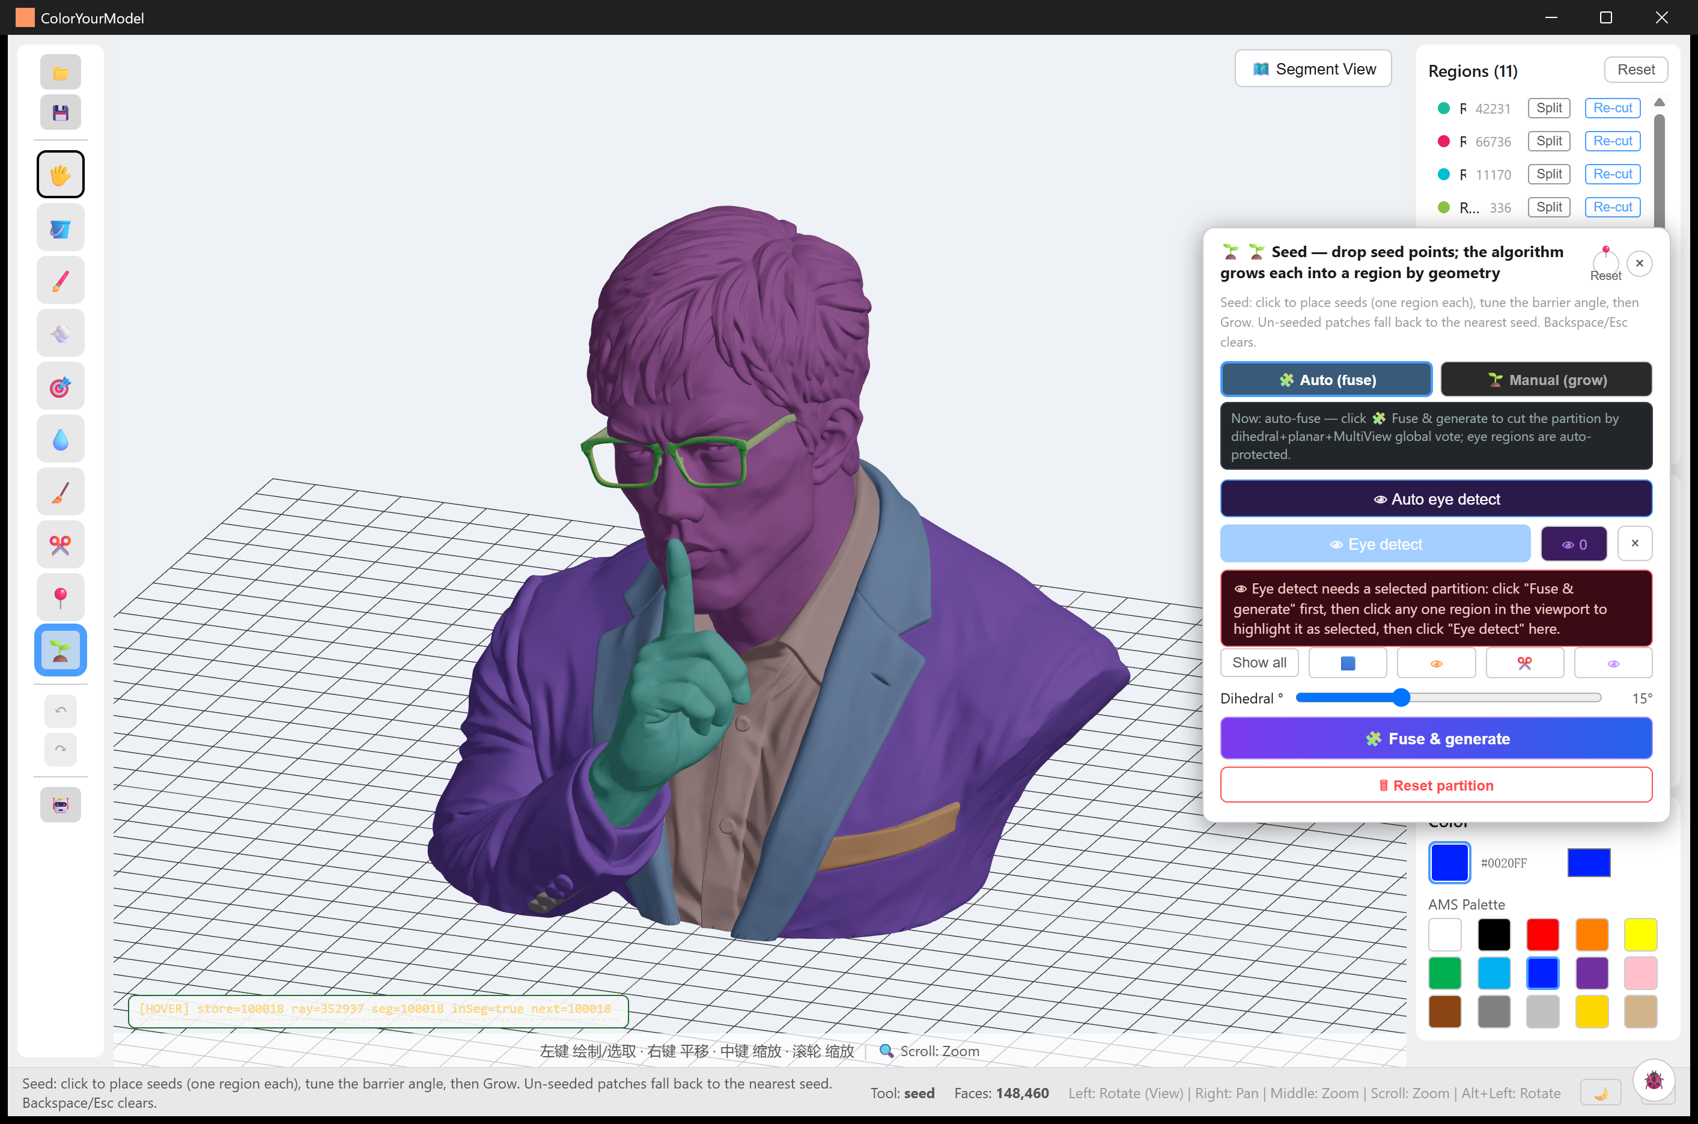The image size is (1698, 1124).
Task: Select the target bullseye tool
Action: [60, 386]
